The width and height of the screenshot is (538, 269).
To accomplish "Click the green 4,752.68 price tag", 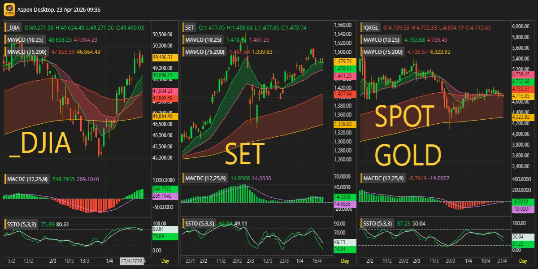I will click(522, 82).
